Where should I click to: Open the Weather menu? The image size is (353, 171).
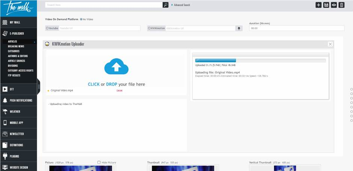18,112
